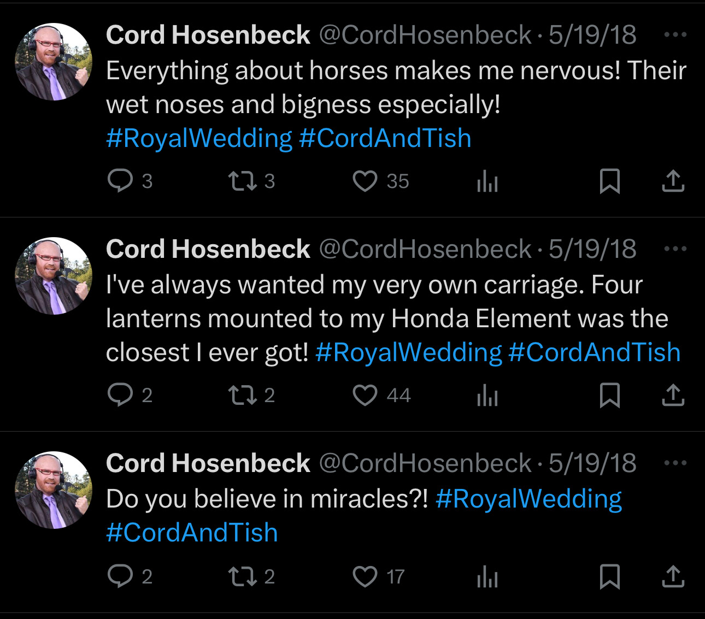Open more options on the carriage tweet
This screenshot has width=705, height=619.
[675, 249]
